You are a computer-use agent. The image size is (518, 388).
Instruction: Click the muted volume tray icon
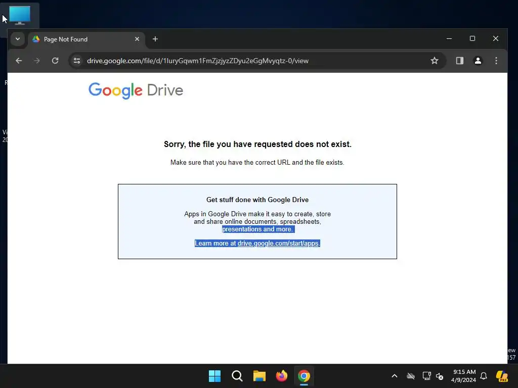[440, 376]
